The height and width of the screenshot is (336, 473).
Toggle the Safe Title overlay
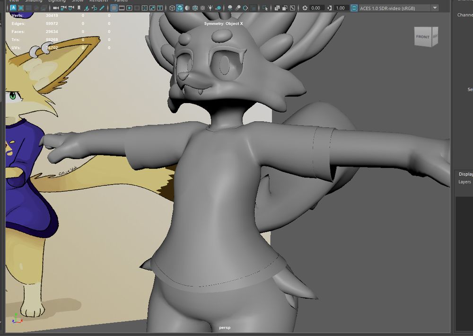click(x=160, y=8)
